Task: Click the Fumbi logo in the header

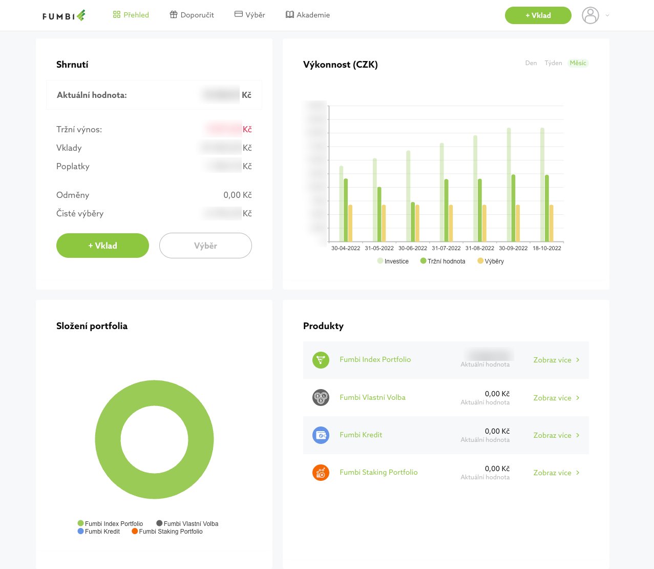Action: pos(64,15)
